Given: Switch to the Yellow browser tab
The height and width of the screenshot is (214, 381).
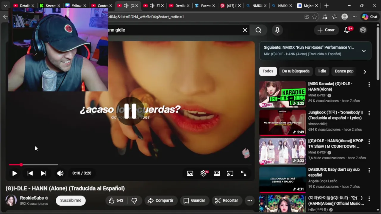Looking at the screenshot, I should click(x=76, y=6).
